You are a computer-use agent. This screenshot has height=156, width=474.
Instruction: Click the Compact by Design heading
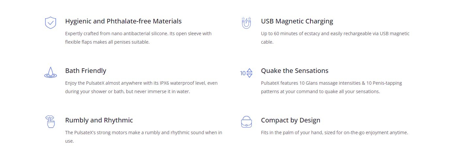pos(291,120)
